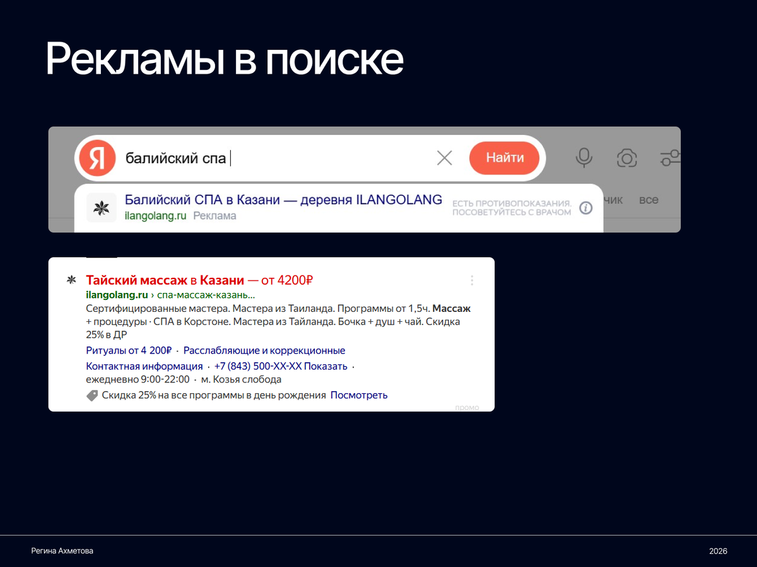Open "Расслабляющие и коррекционные" sitelink

tap(264, 350)
